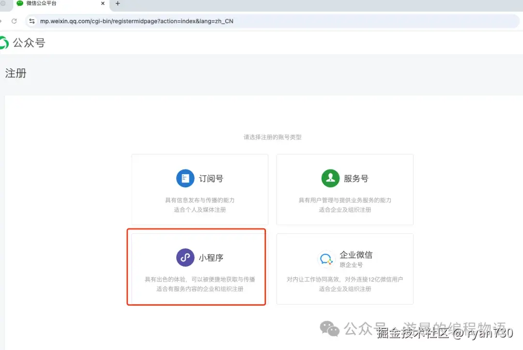Select the 企业微信 registration card
Image resolution: width=523 pixels, height=350 pixels.
344,269
